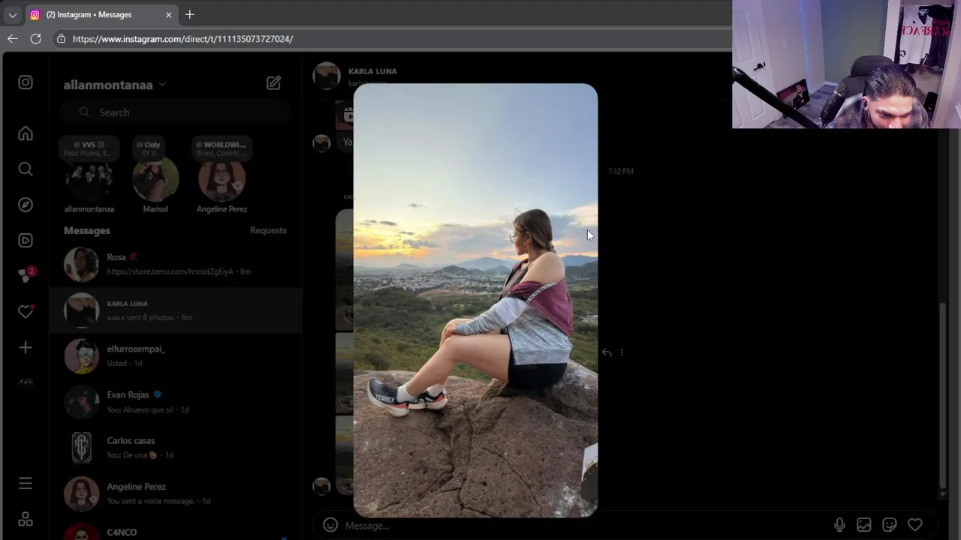This screenshot has height=540, width=961.
Task: Reload the page with refresh button
Action: pos(35,38)
